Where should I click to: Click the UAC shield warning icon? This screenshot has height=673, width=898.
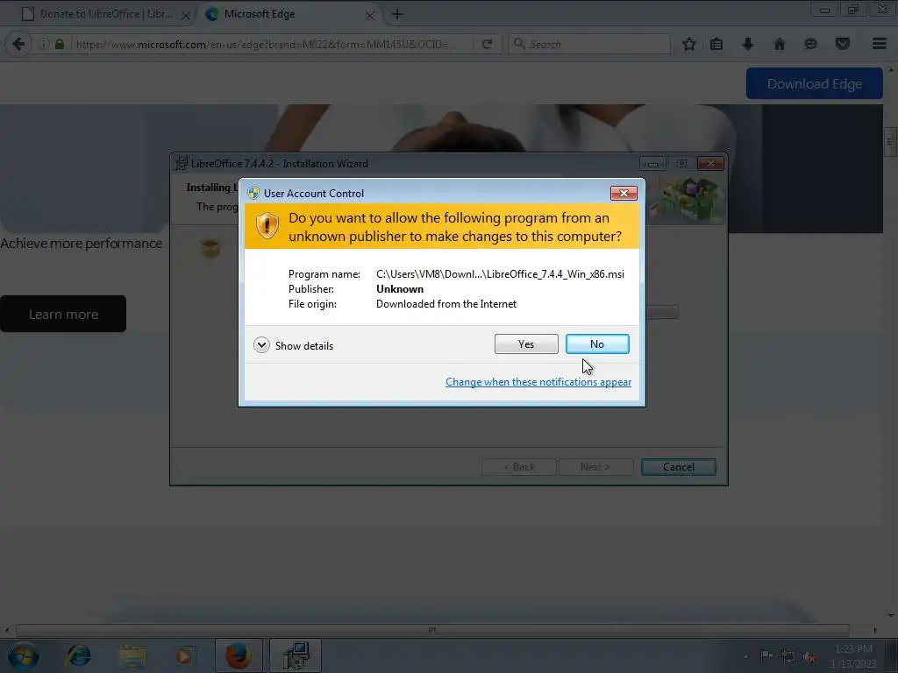tap(267, 226)
